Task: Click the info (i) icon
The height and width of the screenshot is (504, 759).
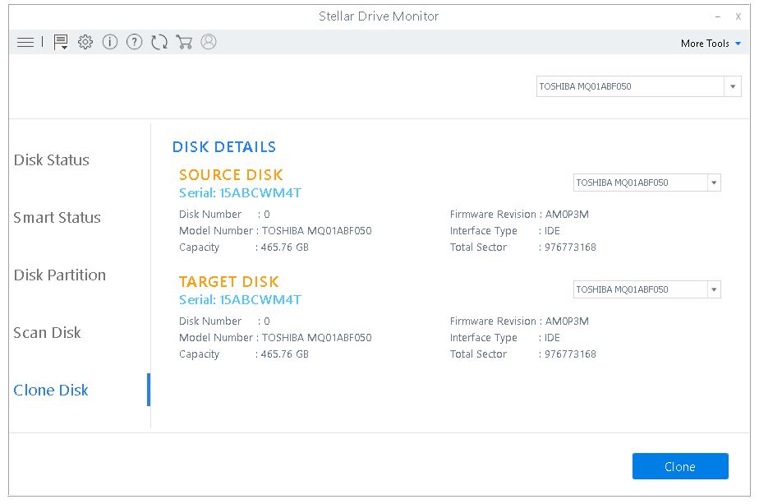Action: click(110, 42)
